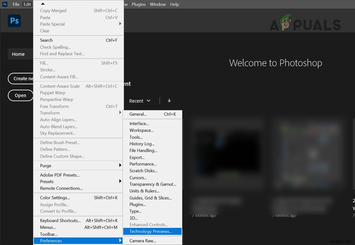Click Convert to Profile in Edit menu
355x245 pixels.
[78, 211]
